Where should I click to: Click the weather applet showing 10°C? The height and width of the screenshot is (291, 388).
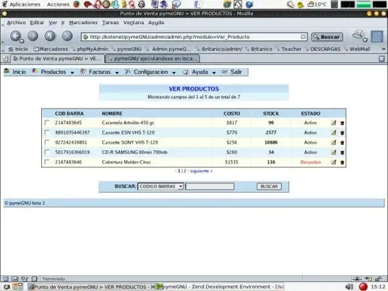tap(317, 4)
